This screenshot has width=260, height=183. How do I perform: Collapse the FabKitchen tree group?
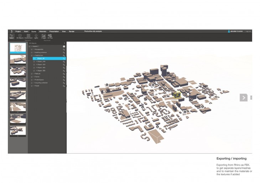[x=34, y=55]
